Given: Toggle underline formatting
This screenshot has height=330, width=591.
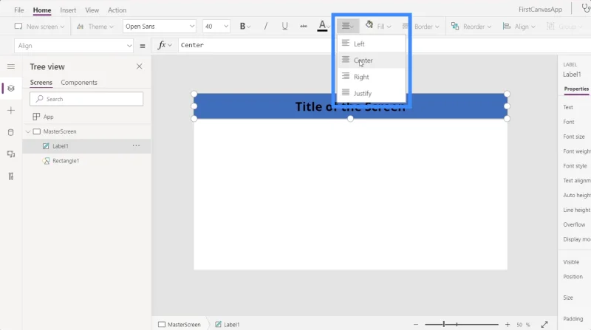Looking at the screenshot, I should coord(284,26).
